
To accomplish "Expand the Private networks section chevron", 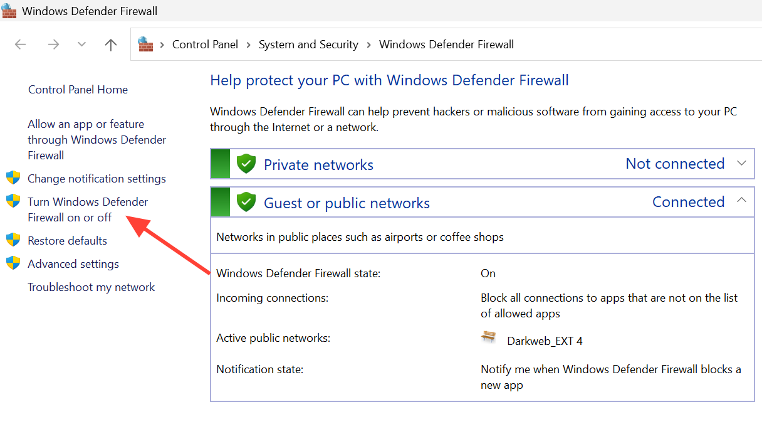I will tap(742, 164).
